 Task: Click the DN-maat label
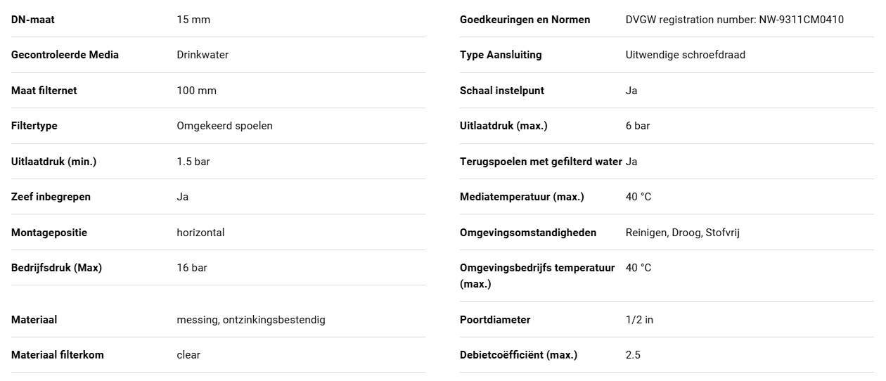click(x=33, y=20)
